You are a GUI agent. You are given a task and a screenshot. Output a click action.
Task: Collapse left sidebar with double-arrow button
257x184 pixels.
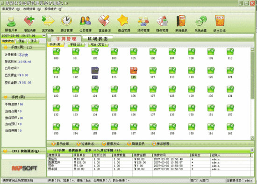click(x=44, y=35)
